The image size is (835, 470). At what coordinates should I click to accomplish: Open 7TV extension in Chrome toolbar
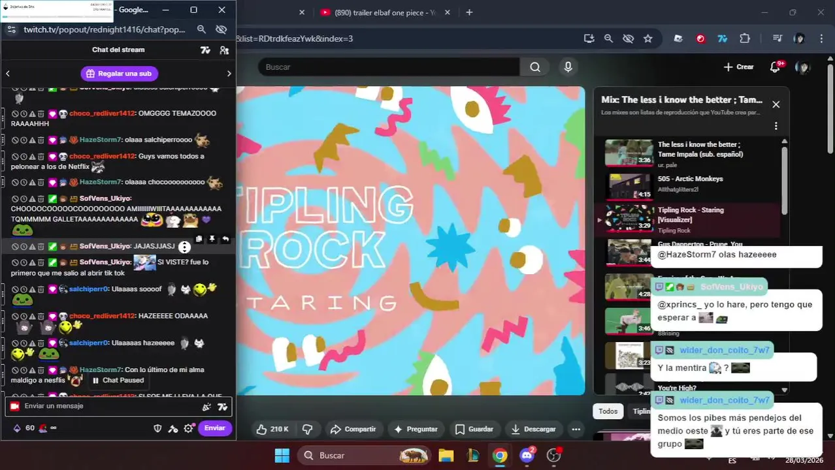point(722,39)
